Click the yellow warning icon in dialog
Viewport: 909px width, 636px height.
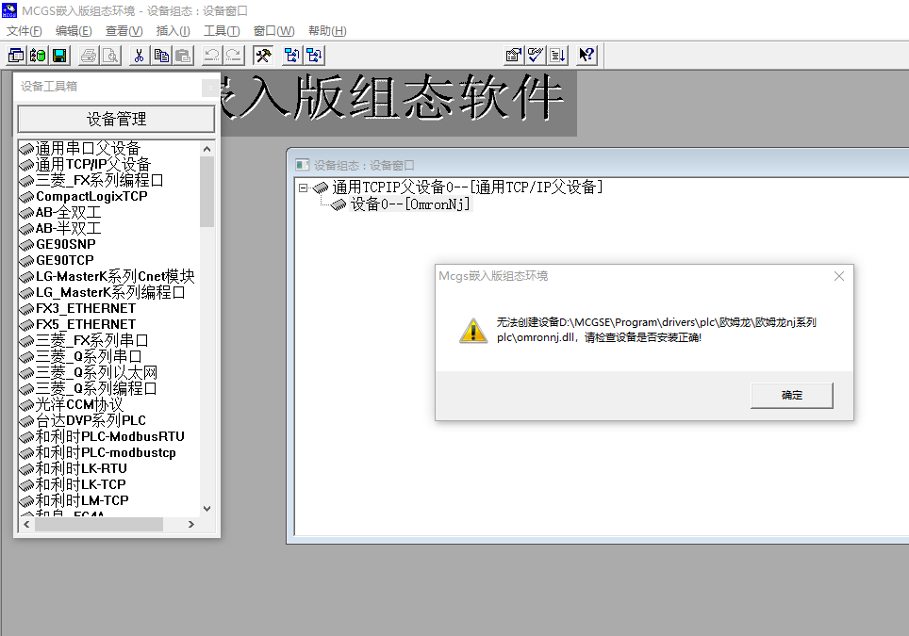tap(472, 331)
